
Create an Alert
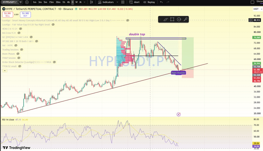coord(135,2)
